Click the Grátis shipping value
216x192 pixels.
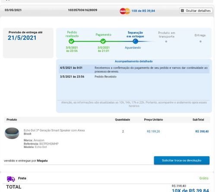204,178
